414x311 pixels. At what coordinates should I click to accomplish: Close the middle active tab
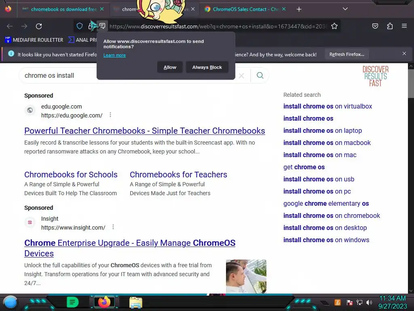coord(193,9)
